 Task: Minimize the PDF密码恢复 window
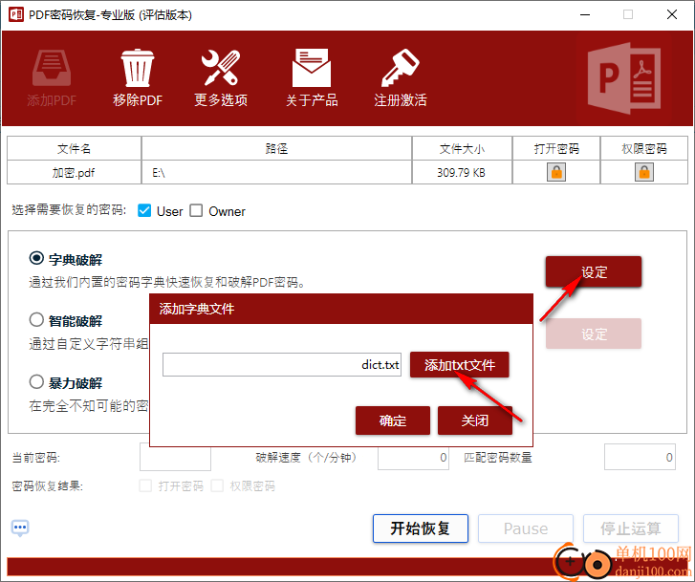(x=585, y=14)
